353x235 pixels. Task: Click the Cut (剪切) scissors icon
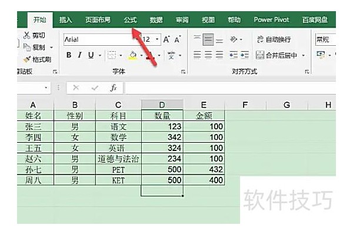(x=27, y=35)
